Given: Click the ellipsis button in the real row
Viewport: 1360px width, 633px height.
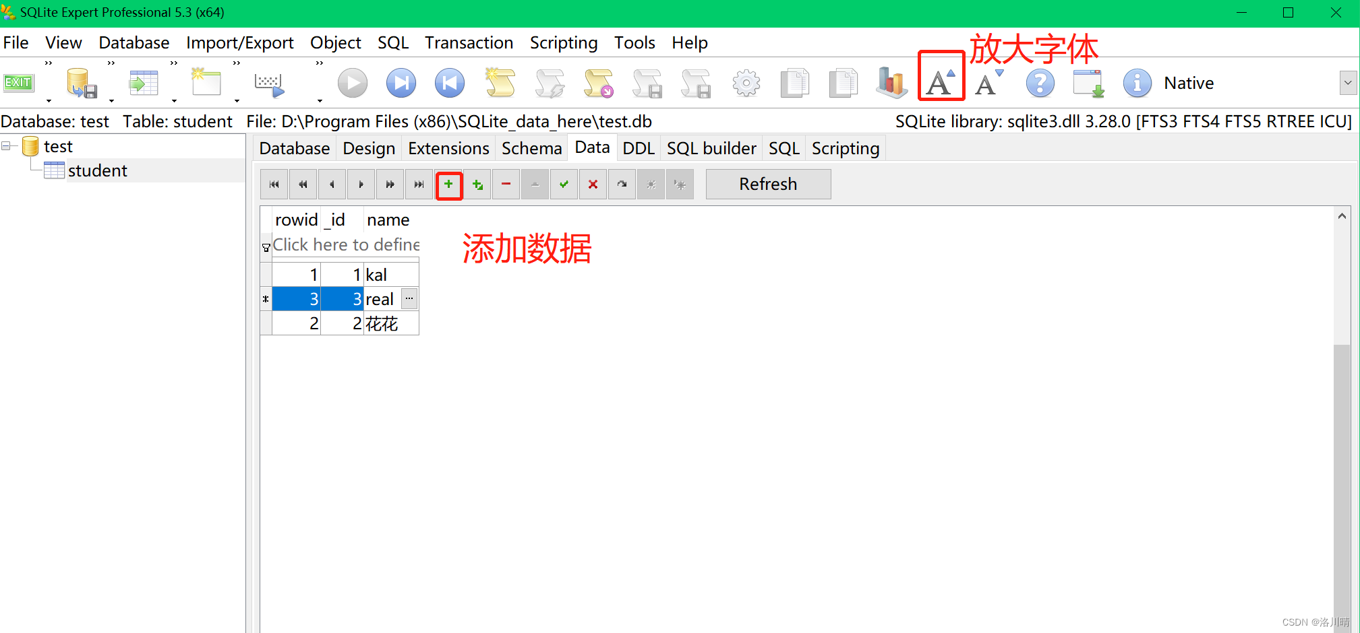Looking at the screenshot, I should (409, 298).
